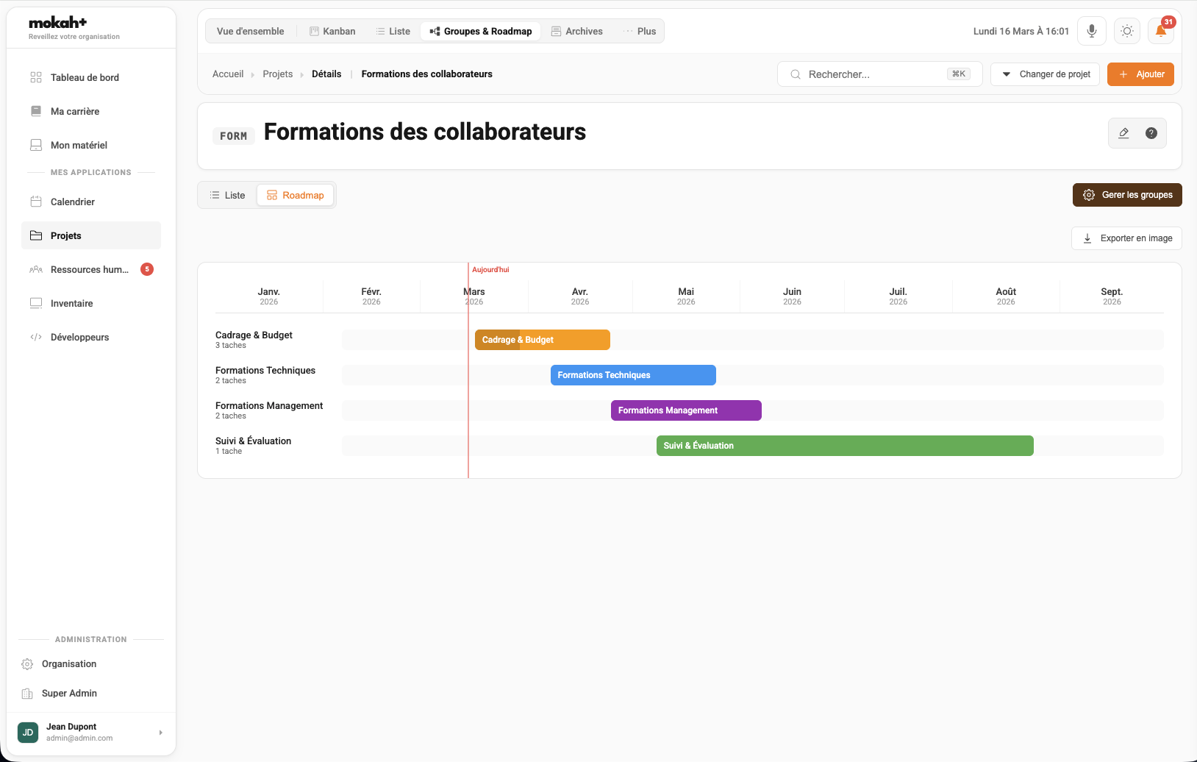Open help with the question mark icon
The height and width of the screenshot is (762, 1197).
tap(1151, 133)
